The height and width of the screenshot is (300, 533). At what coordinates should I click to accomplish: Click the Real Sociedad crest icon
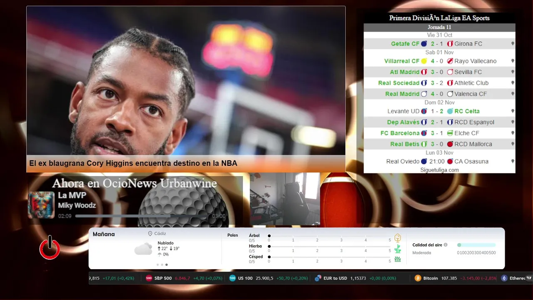424,83
